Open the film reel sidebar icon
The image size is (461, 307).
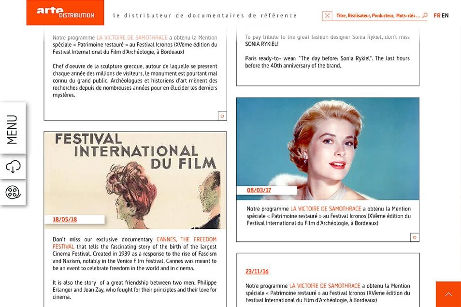13,193
